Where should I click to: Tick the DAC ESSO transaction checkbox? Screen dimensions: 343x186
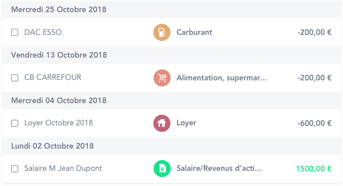click(x=15, y=32)
